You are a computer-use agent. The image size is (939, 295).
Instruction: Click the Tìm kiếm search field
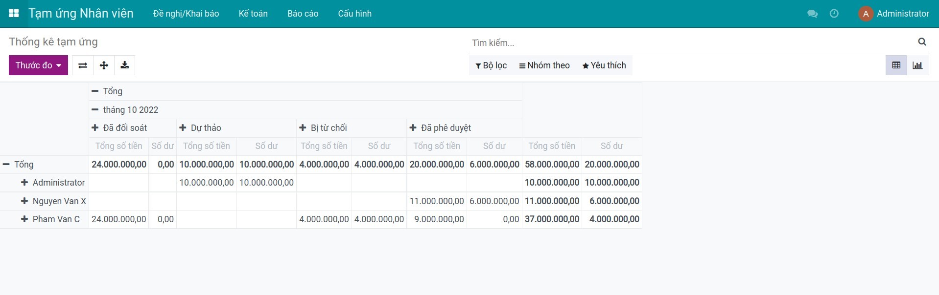point(690,43)
